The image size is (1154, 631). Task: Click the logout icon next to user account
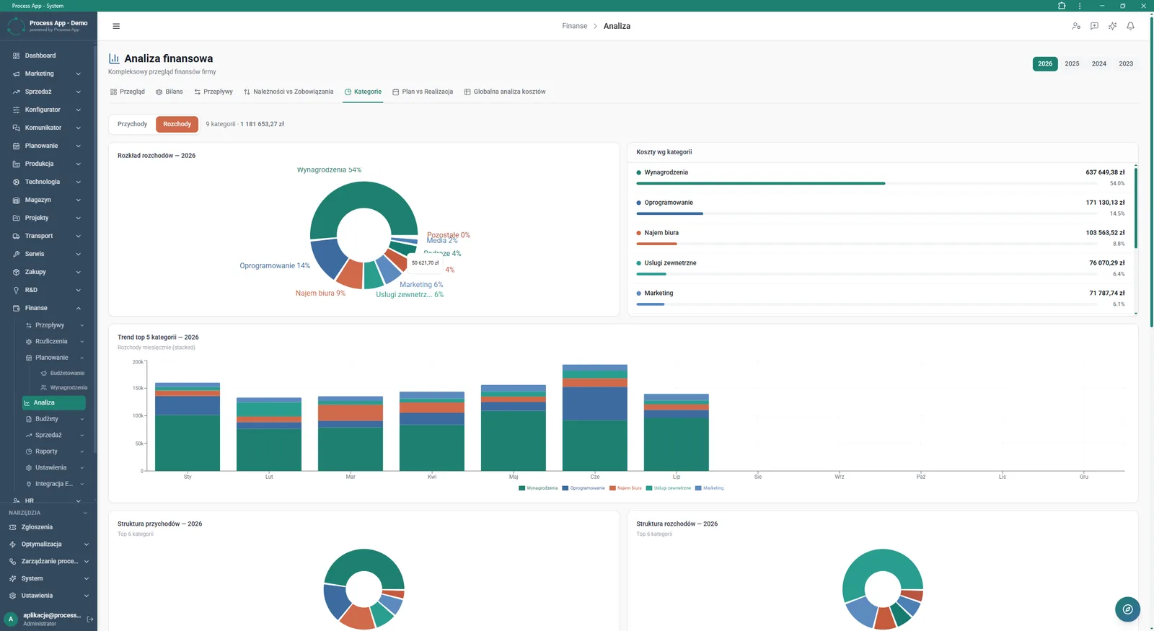pos(90,619)
